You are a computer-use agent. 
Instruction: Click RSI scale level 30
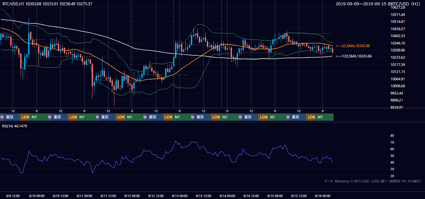(392, 169)
